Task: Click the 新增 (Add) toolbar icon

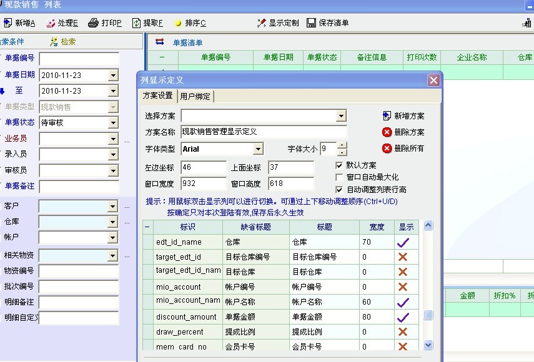Action: 7,23
